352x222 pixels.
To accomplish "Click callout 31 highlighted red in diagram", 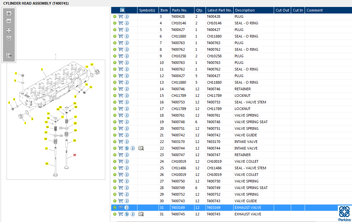I will coord(75,155).
